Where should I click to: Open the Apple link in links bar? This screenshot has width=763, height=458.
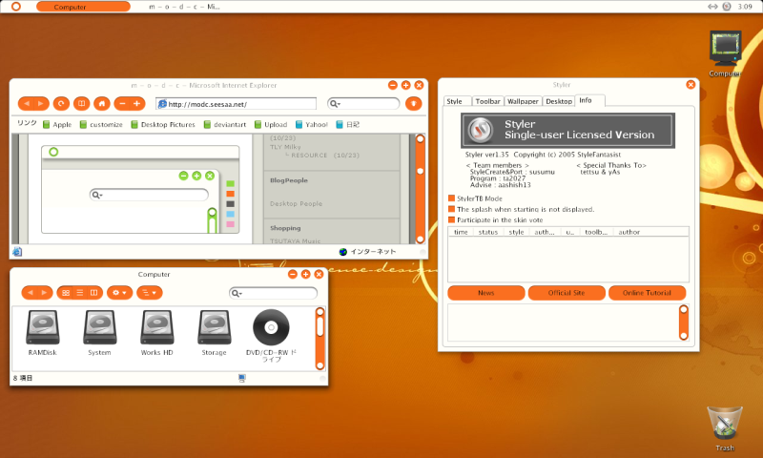tap(57, 125)
